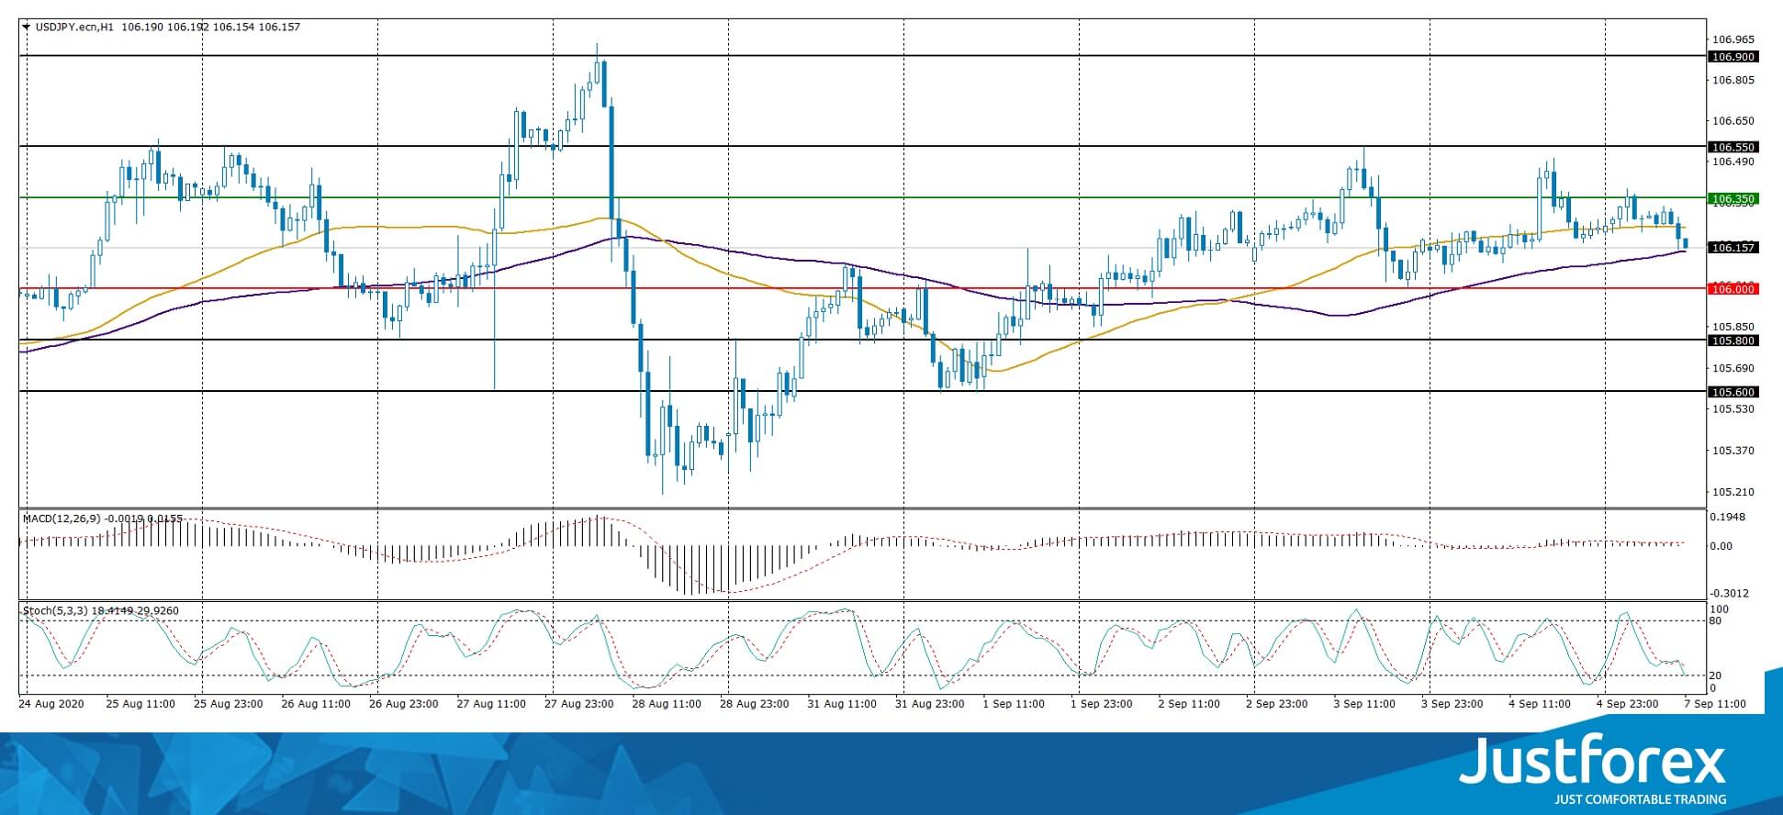Click the 2 Sep 11:00 time label
Screen dimensions: 1783x815
tap(1189, 704)
